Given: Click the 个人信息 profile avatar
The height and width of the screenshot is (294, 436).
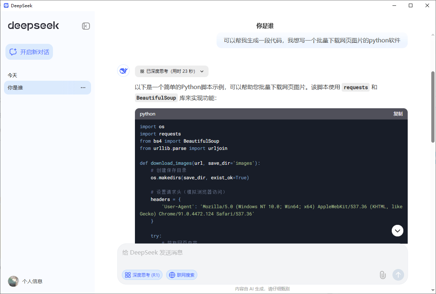Looking at the screenshot, I should [13, 281].
